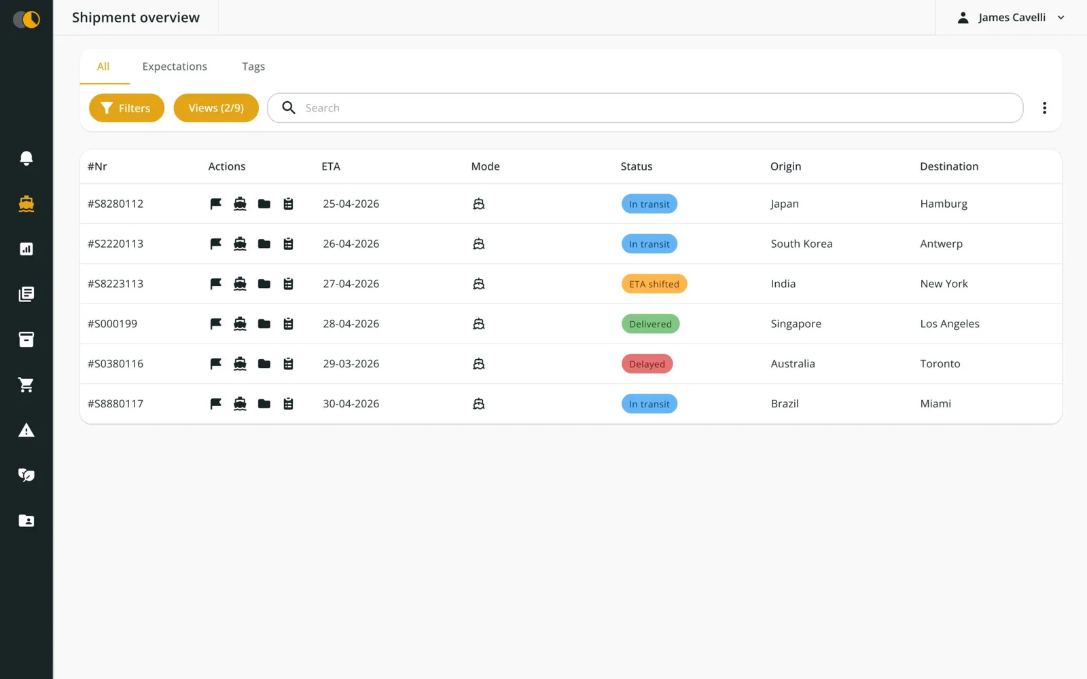This screenshot has height=679, width=1087.
Task: Switch to the Tags tab
Action: 253,67
